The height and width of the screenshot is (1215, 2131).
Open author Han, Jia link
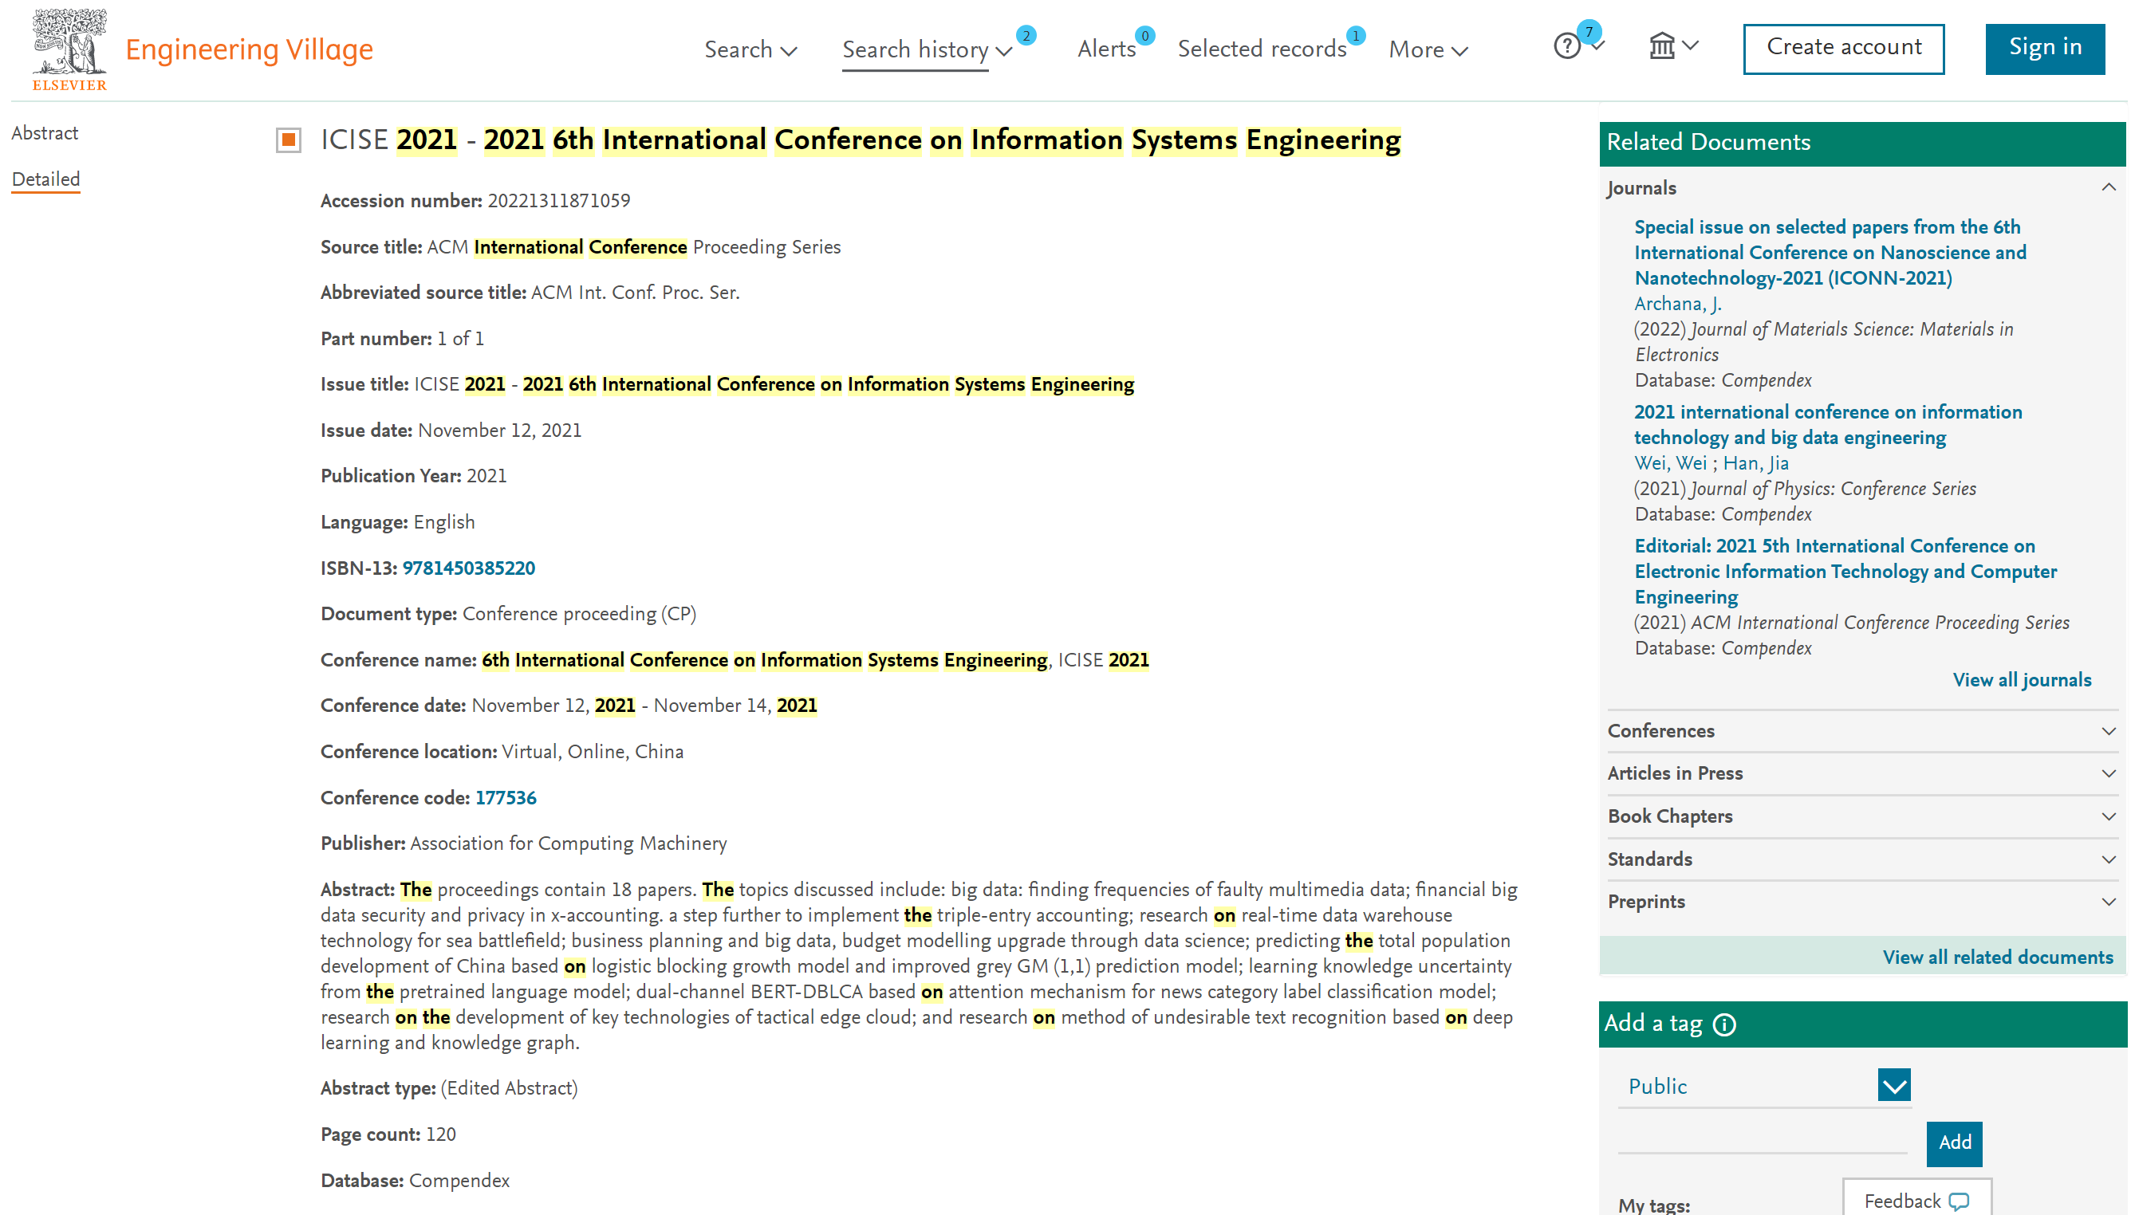point(1755,463)
